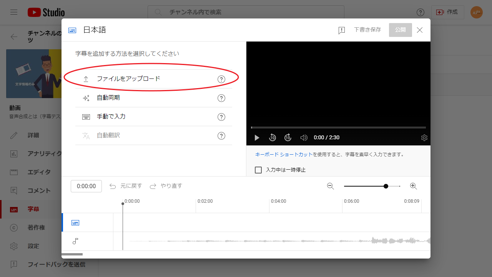
Task: Enable 入力中は一時停止 checkbox
Action: click(258, 170)
